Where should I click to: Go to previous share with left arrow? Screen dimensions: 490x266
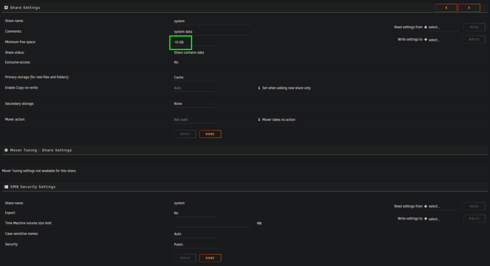click(446, 8)
